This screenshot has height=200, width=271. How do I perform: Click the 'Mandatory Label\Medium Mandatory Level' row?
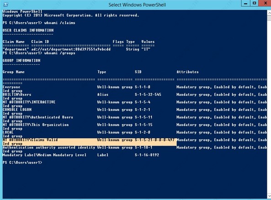click(x=81, y=155)
